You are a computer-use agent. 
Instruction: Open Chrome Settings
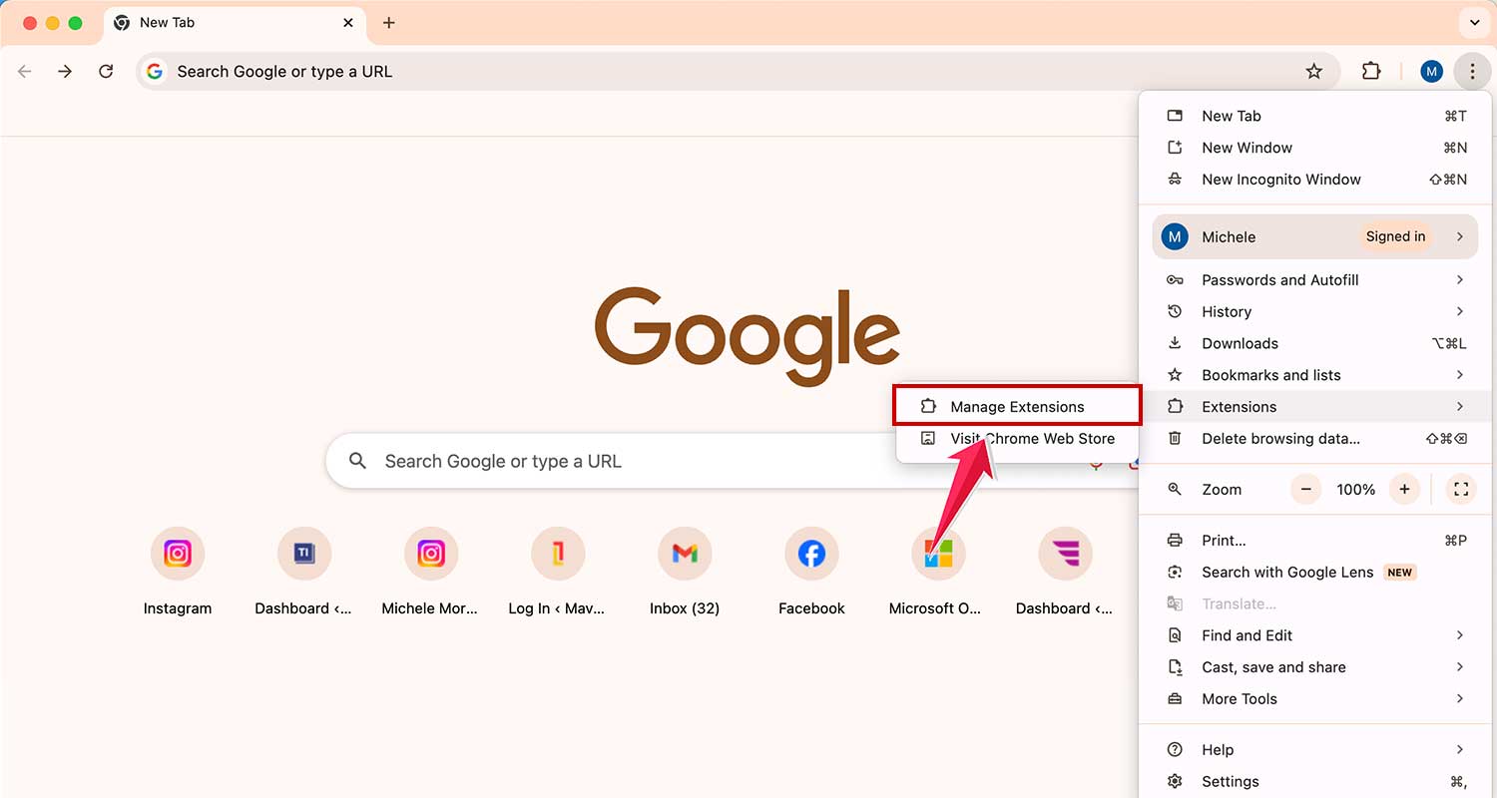[1230, 781]
